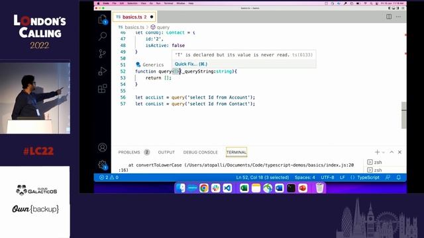Open Visual Studio Code from the dock
Image resolution: width=424 pixels, height=238 pixels.
[x=227, y=188]
